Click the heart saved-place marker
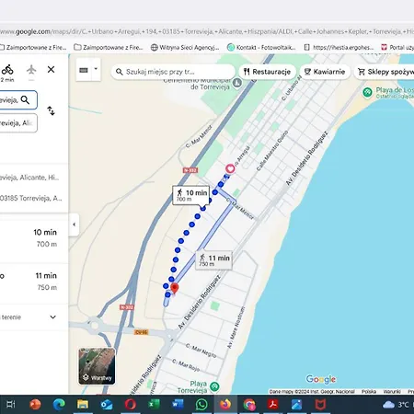 230,168
